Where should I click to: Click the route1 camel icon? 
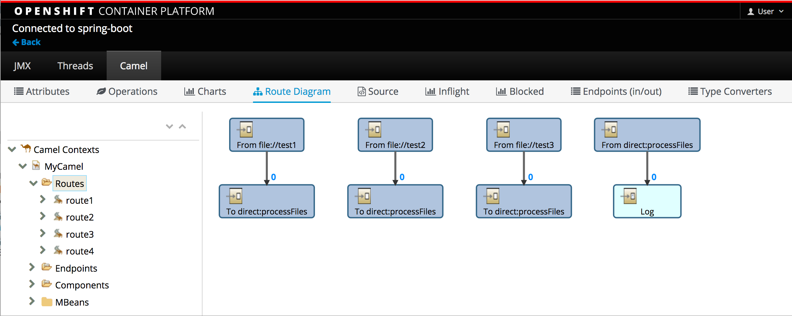[58, 200]
